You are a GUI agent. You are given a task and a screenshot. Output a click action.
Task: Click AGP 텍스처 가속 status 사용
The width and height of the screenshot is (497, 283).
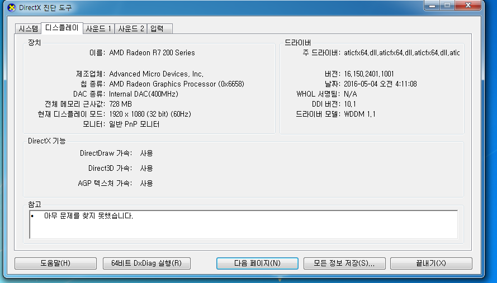click(x=146, y=183)
